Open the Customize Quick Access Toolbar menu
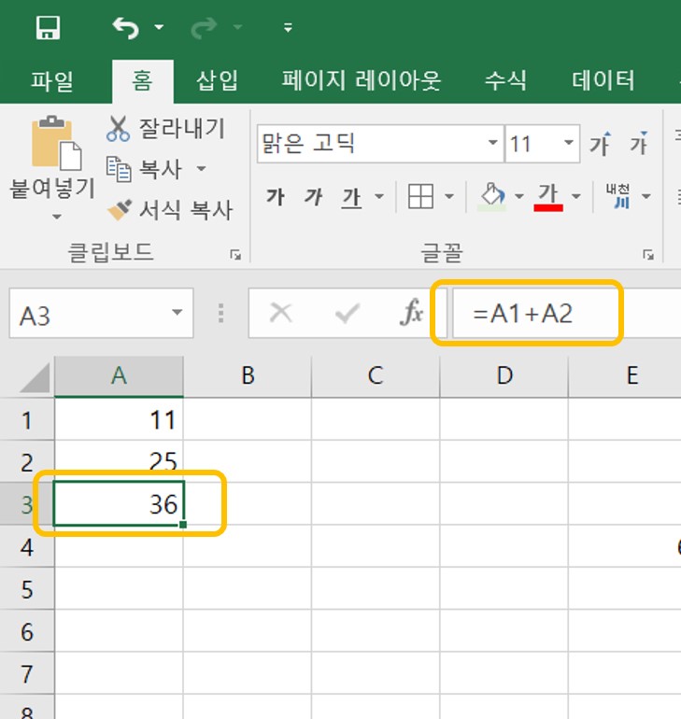Viewport: 681px width, 719px height. pyautogui.click(x=288, y=27)
